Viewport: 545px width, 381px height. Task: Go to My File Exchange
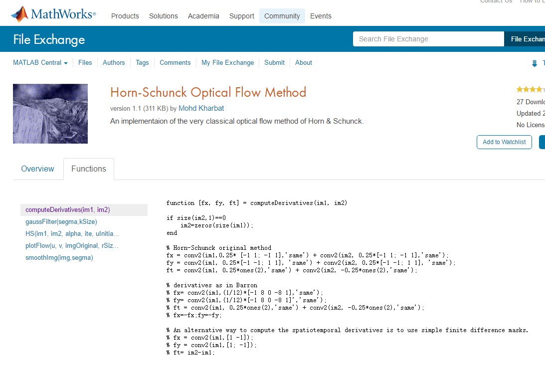[228, 62]
